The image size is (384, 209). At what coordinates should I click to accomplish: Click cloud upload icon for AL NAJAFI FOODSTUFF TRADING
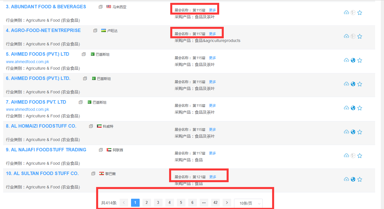346,156
